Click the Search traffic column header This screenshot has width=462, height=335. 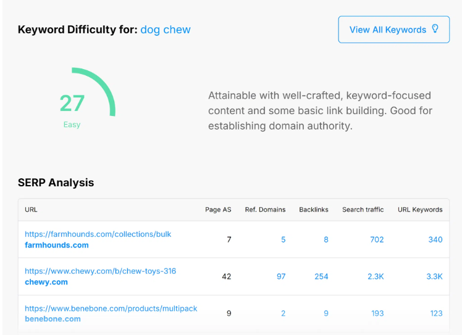[363, 210]
